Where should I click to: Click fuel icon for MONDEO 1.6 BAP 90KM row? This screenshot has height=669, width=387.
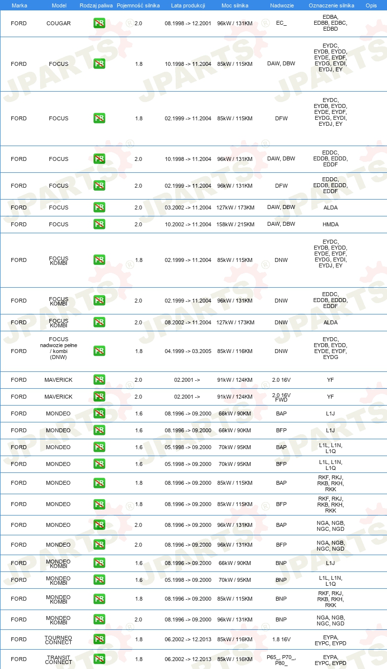pyautogui.click(x=99, y=413)
